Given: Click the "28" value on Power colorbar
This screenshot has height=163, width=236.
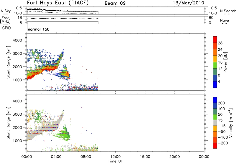Looking at the screenshot, I should click(x=220, y=43).
